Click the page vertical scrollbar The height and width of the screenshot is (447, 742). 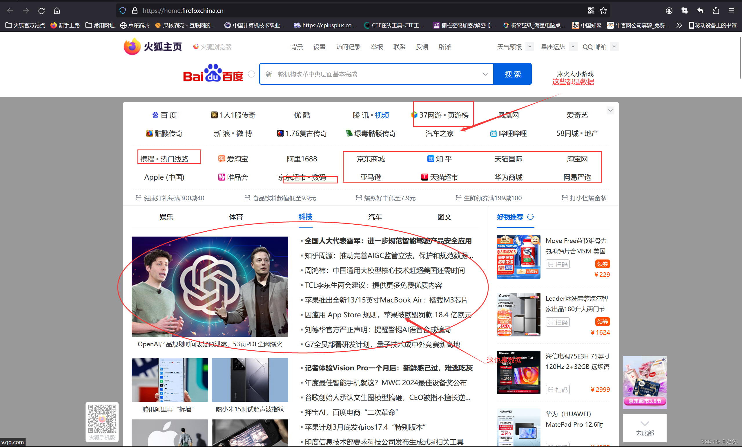(741, 58)
